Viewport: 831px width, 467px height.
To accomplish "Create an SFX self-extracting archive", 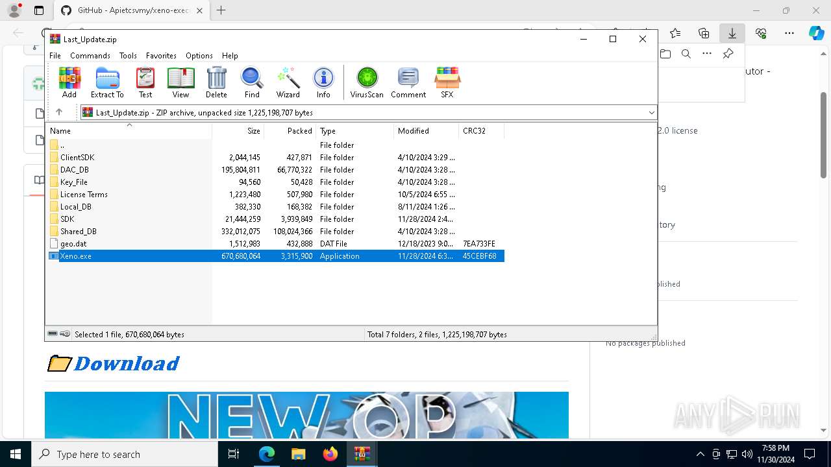I will pos(447,82).
